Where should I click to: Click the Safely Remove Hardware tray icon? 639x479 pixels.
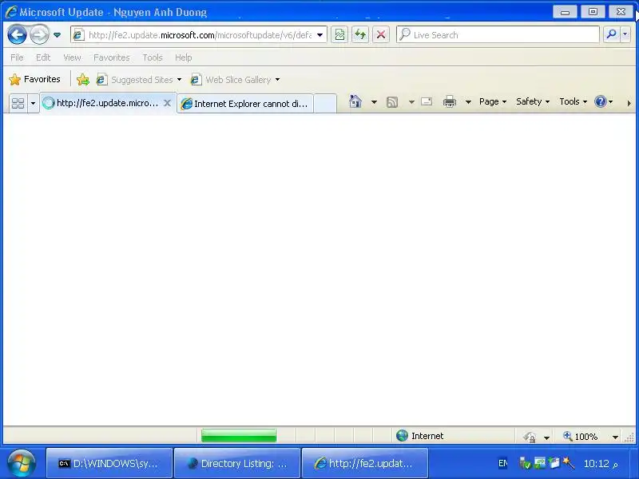tap(525, 463)
